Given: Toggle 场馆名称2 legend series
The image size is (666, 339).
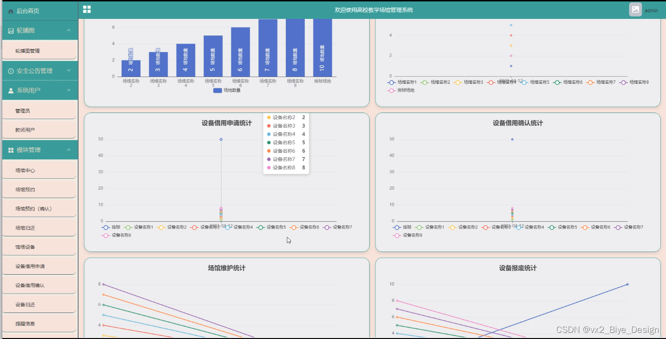Looking at the screenshot, I should 435,82.
